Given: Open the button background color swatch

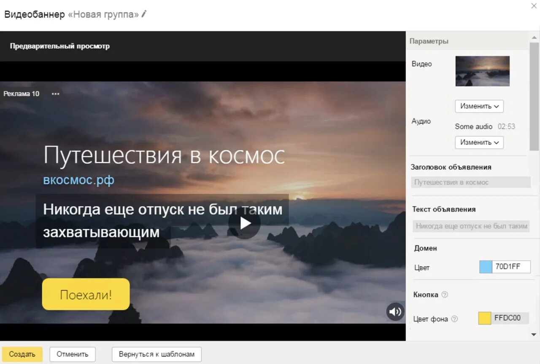Looking at the screenshot, I should (x=485, y=318).
